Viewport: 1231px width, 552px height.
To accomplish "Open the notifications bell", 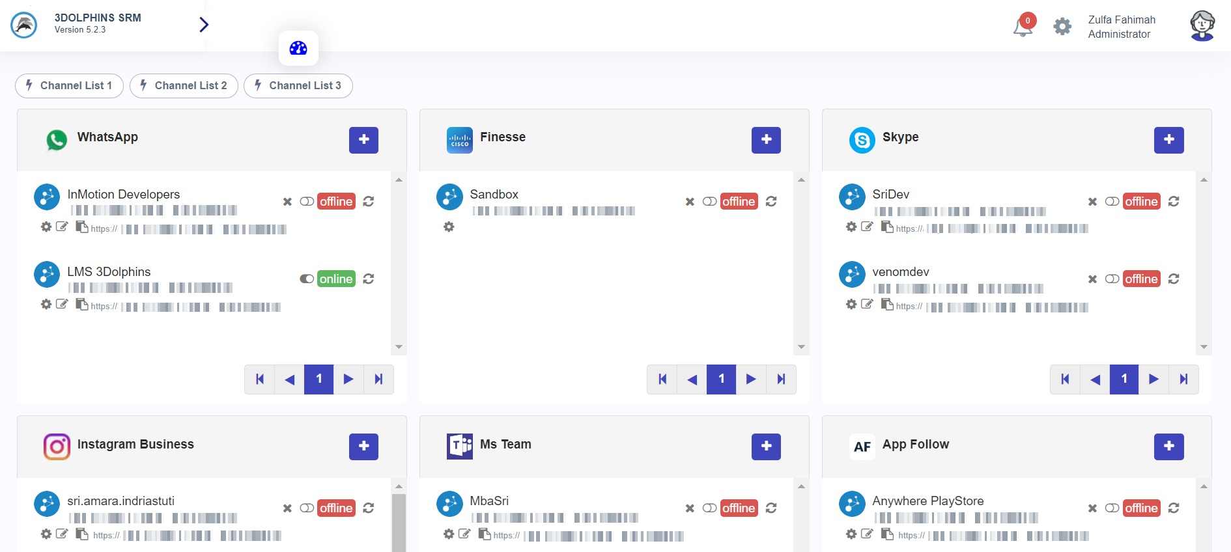I will (x=1023, y=27).
